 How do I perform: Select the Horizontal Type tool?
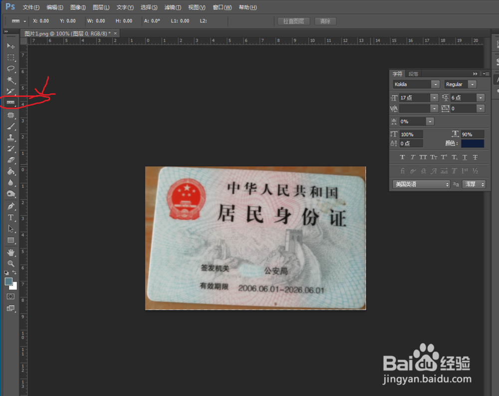tap(11, 217)
